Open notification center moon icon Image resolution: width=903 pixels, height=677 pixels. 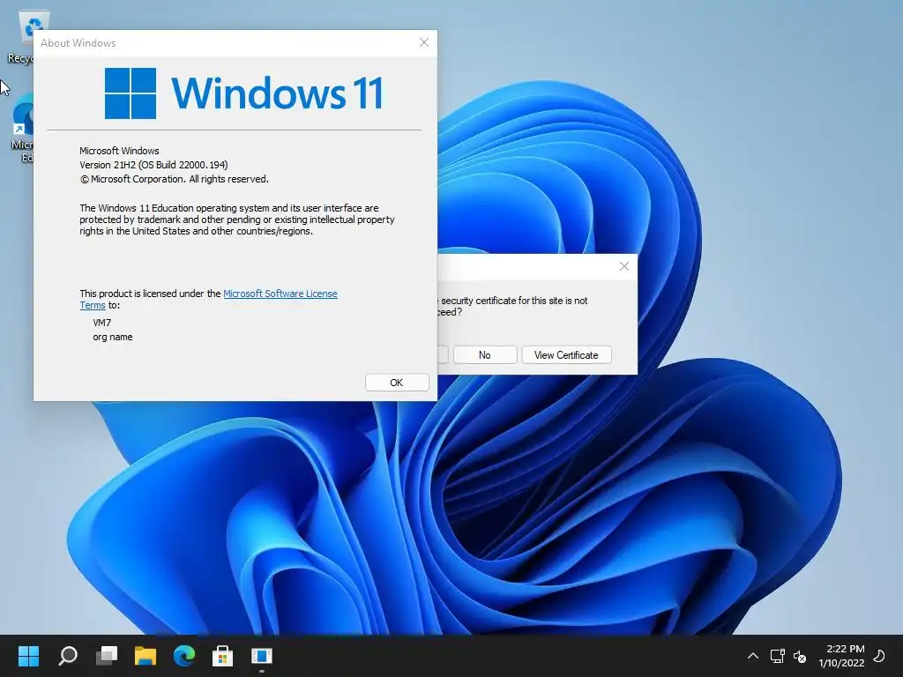(x=879, y=656)
